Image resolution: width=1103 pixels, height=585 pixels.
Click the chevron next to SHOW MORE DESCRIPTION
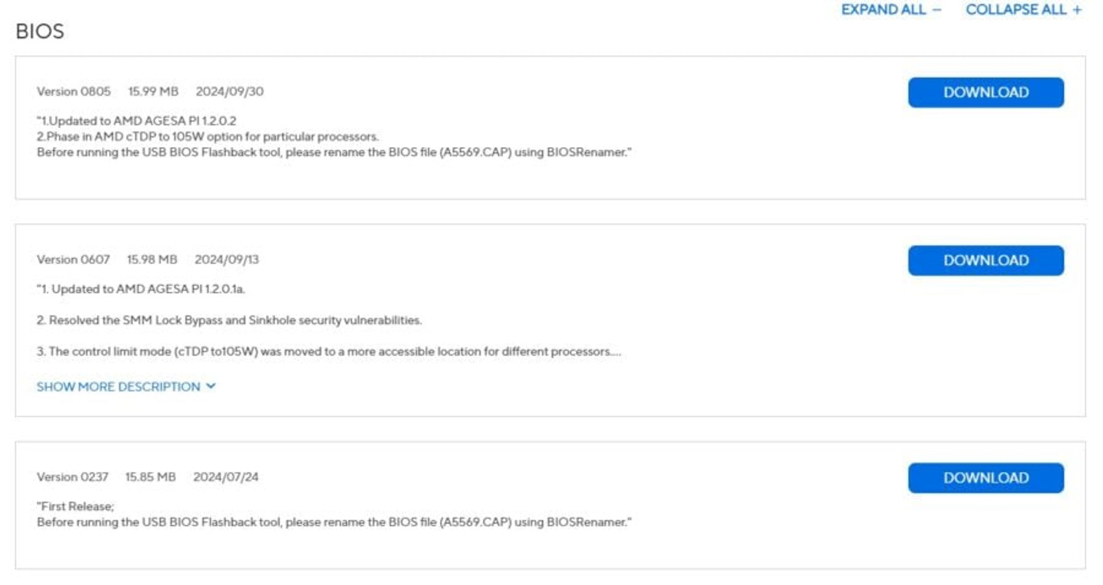[x=211, y=386]
